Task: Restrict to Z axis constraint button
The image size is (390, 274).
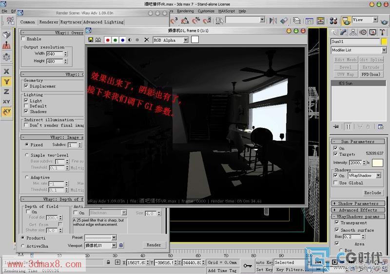Action: 7,91
